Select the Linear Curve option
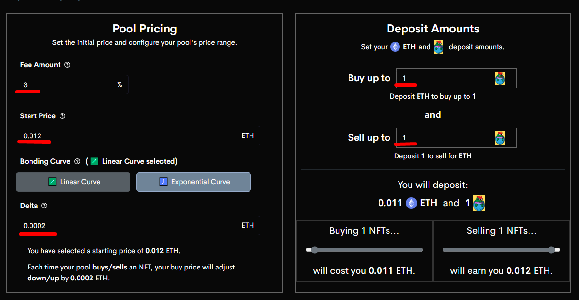The width and height of the screenshot is (579, 300). (73, 182)
